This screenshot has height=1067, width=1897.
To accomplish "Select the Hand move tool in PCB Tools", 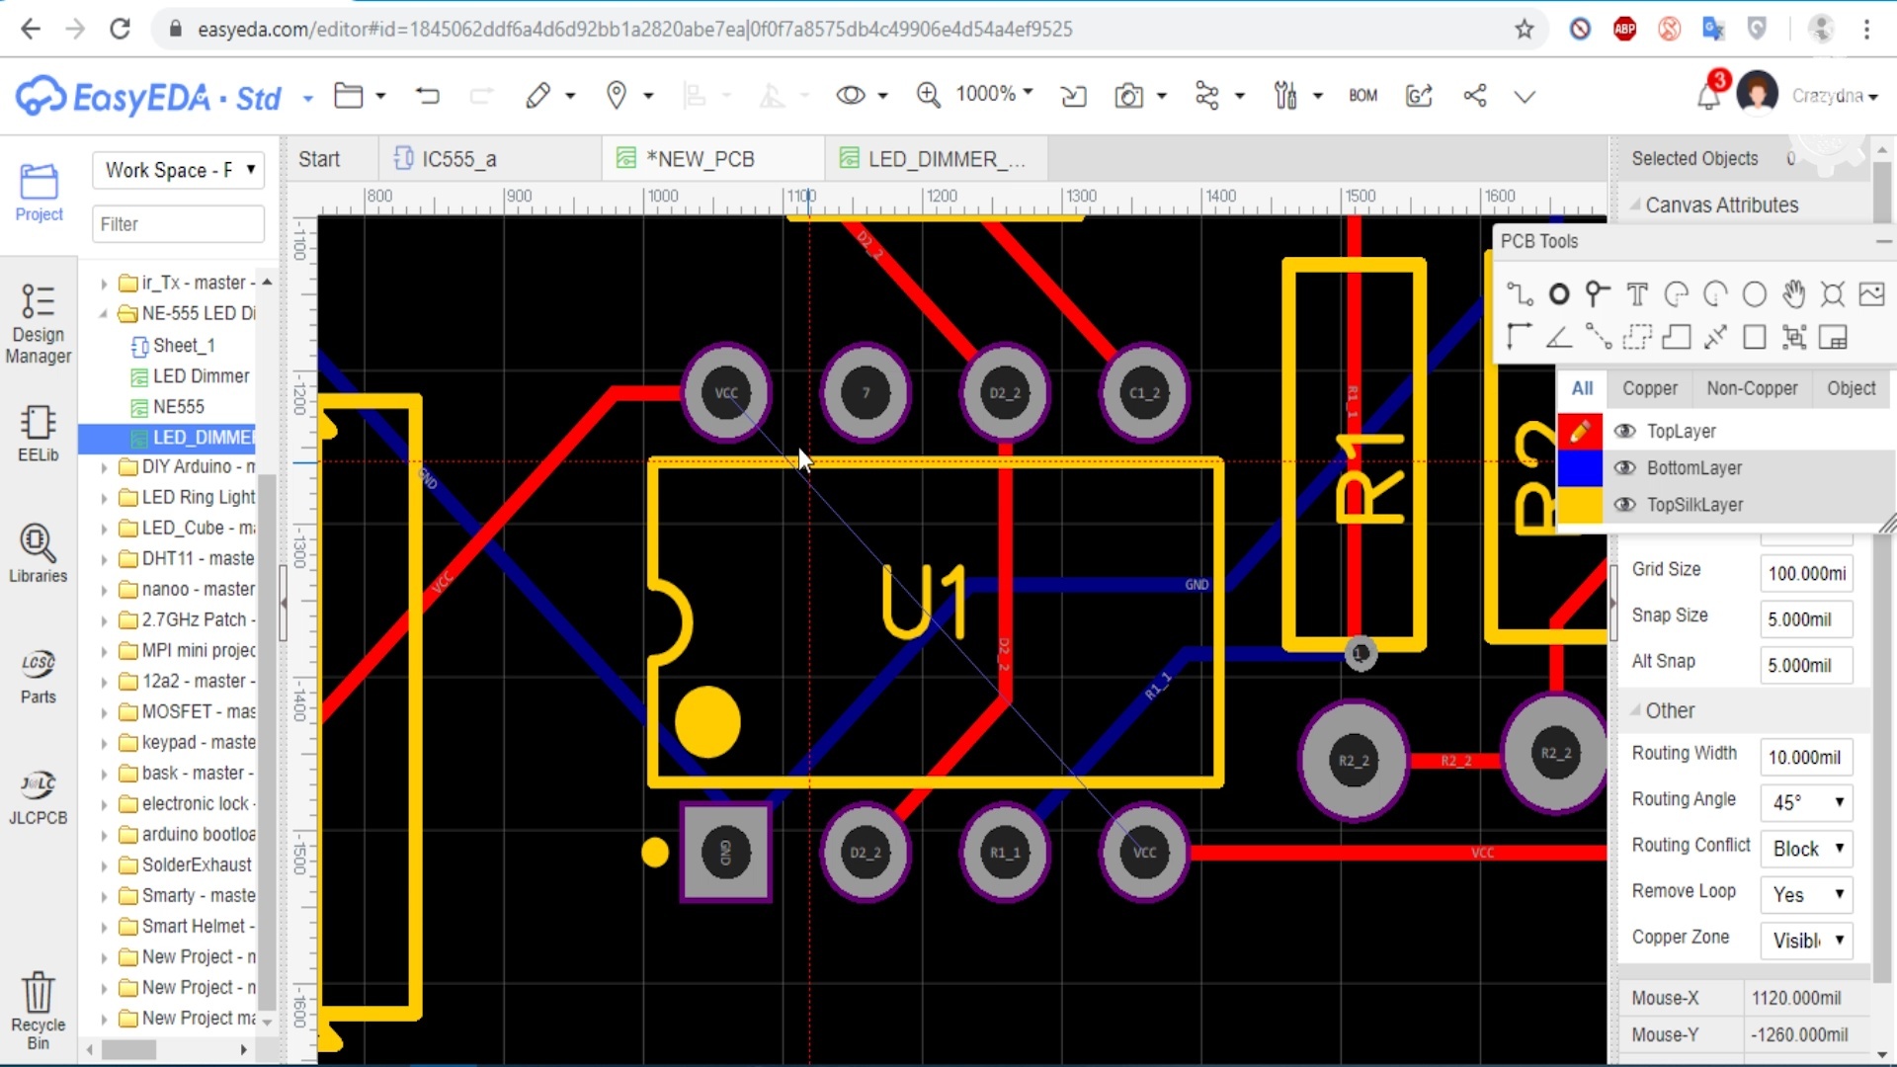I will tap(1793, 293).
